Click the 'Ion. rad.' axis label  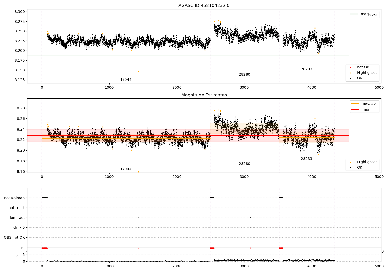point(17,218)
